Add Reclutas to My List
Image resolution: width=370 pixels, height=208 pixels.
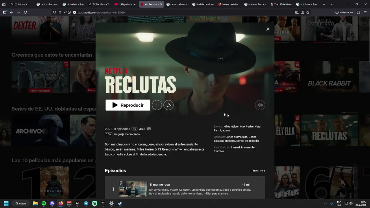point(157,105)
